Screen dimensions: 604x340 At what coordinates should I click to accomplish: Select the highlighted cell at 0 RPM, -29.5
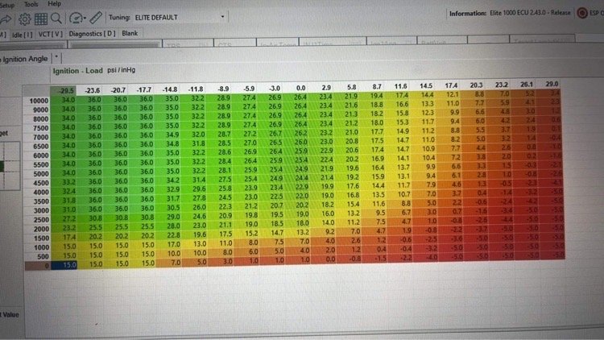pyautogui.click(x=66, y=263)
